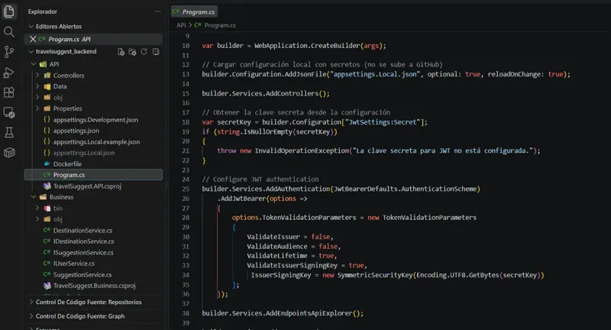Select Program.cs in the file tree
This screenshot has height=330, width=611.
[x=93, y=174]
